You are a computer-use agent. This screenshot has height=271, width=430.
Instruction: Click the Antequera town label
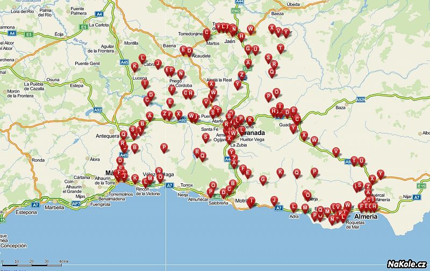point(107,136)
